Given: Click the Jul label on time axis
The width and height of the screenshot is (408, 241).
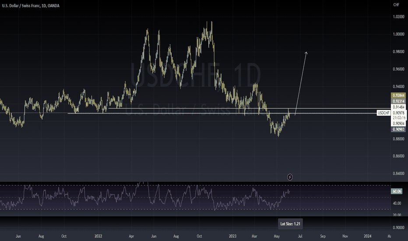Looking at the screenshot, I should pos(300,236).
